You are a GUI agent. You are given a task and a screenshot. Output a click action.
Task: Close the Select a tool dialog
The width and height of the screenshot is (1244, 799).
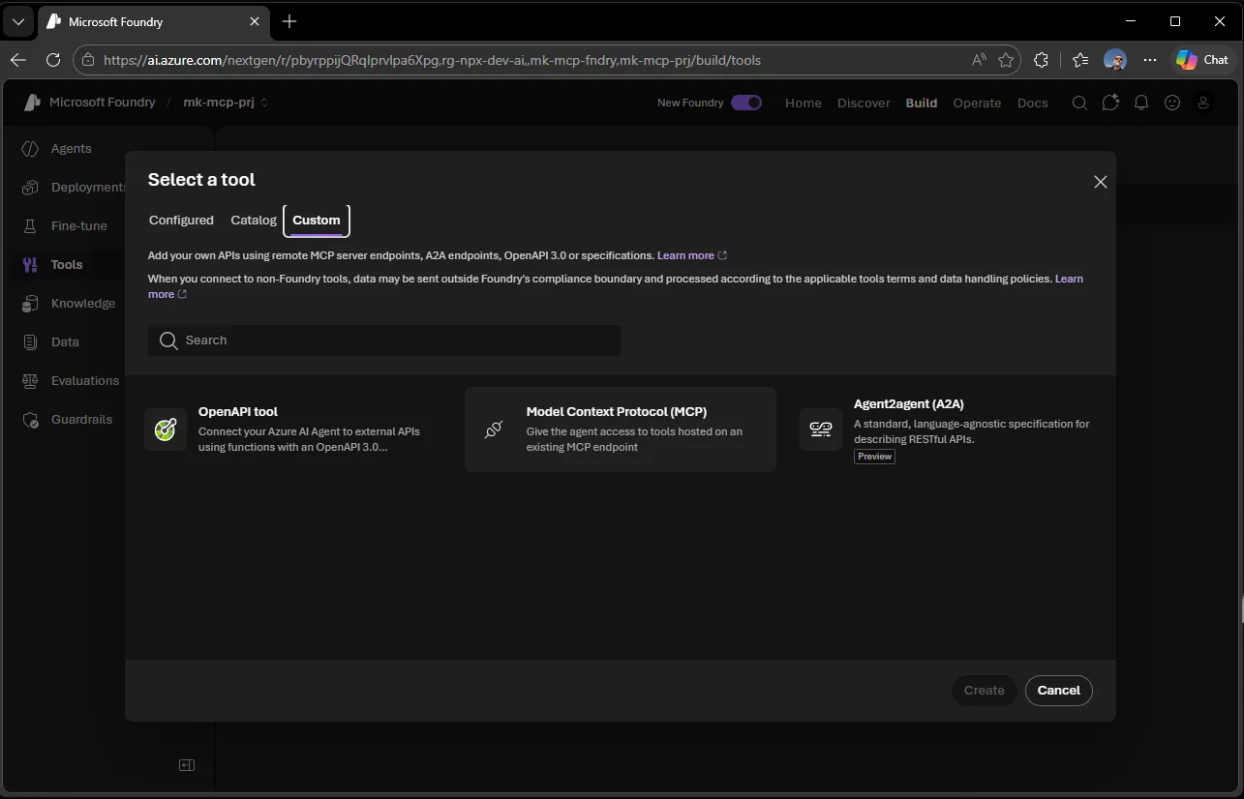point(1100,182)
